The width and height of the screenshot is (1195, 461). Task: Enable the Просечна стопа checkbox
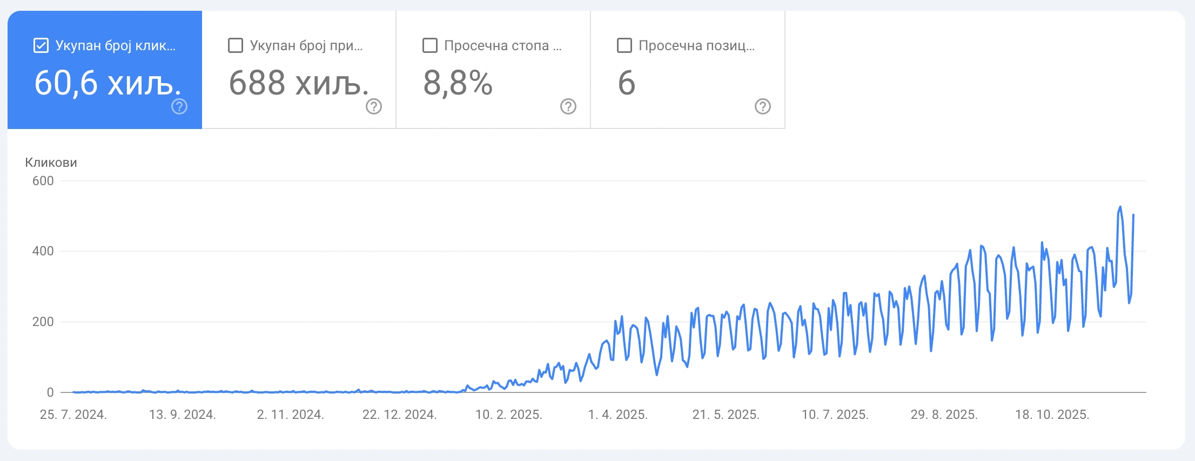(x=429, y=46)
